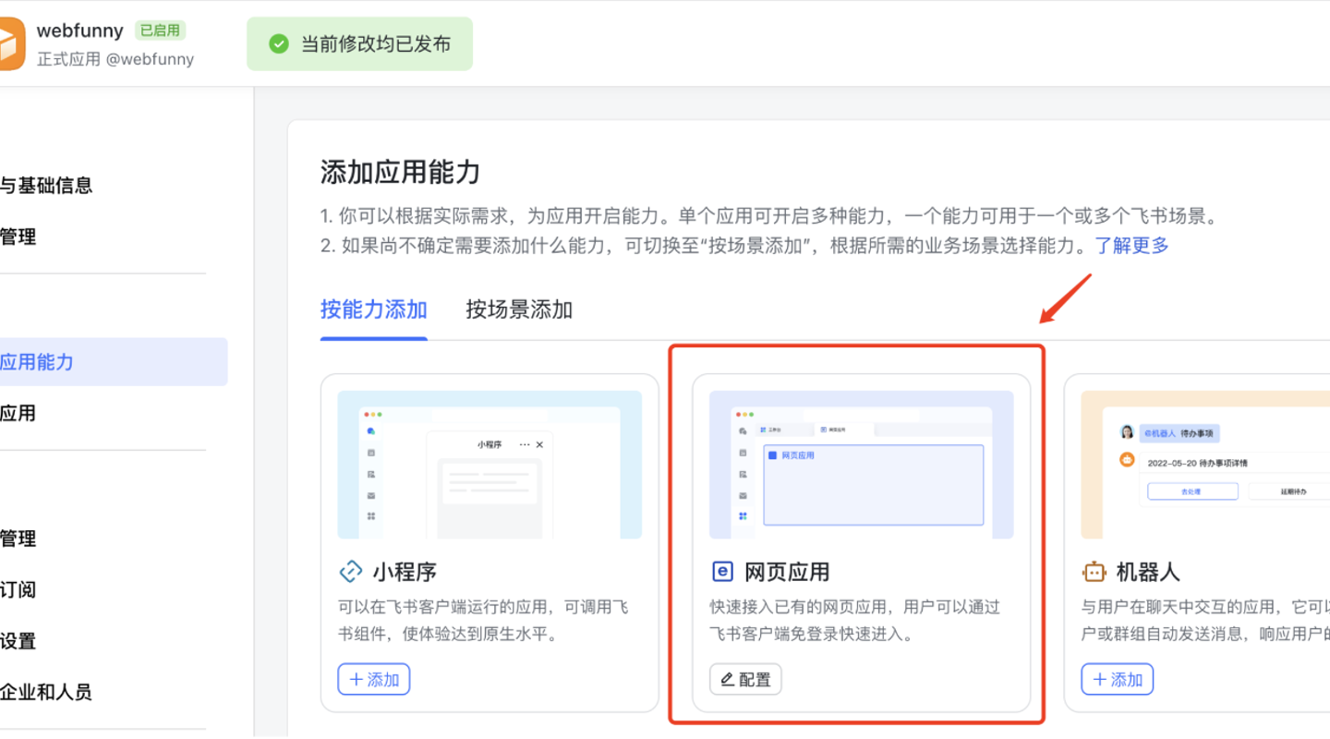
Task: Open the 机器人 preview illustration
Action: (1205, 465)
